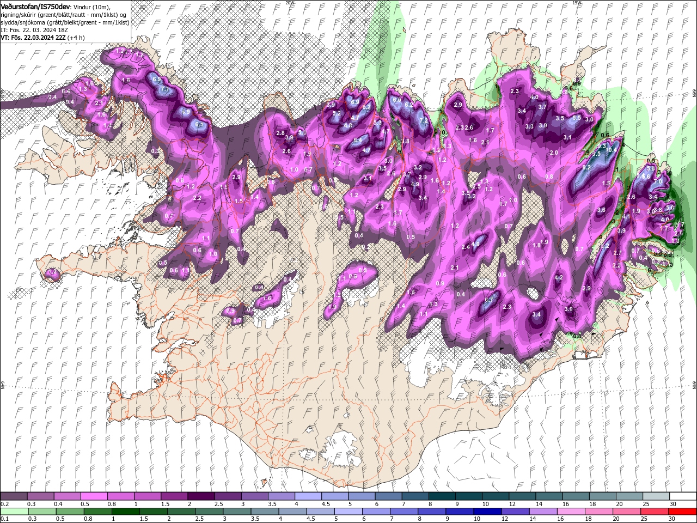Image resolution: width=697 pixels, height=523 pixels.
Task: Select lower legend swatch between 0.5 and 0.8
Action: pos(70,512)
